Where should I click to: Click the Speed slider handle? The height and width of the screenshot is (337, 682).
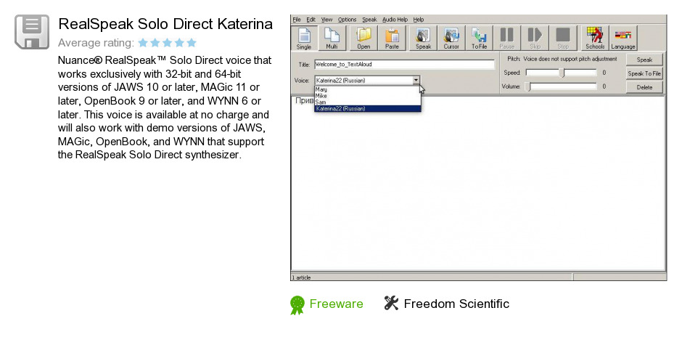pyautogui.click(x=562, y=73)
